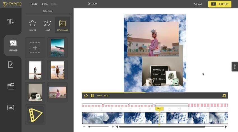The image size is (238, 132).
Task: Pause the video playback
Action: click(92, 96)
